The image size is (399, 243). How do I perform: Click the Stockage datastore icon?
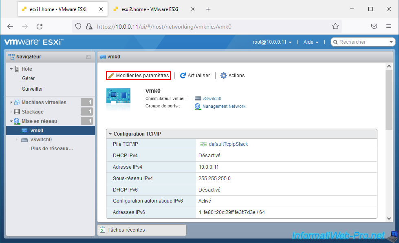click(17, 111)
